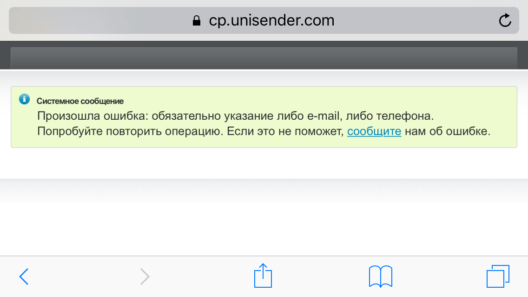The image size is (528, 297).
Task: Open the Share sheet icon
Action: pyautogui.click(x=263, y=276)
